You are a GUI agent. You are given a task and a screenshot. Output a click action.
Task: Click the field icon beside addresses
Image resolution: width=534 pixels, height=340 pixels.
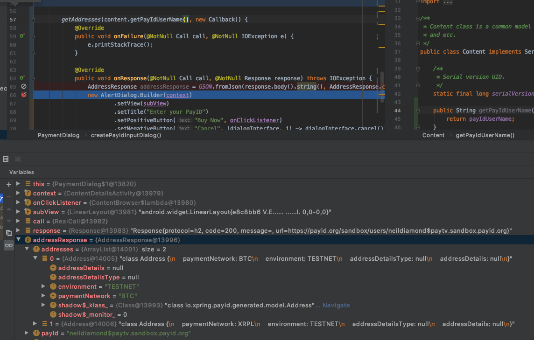pos(36,249)
